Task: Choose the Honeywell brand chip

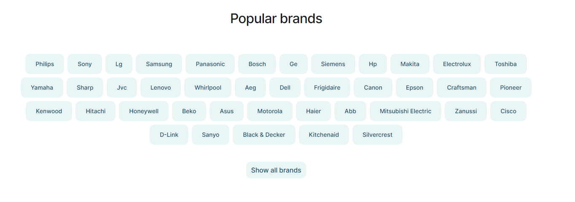Action: (144, 111)
